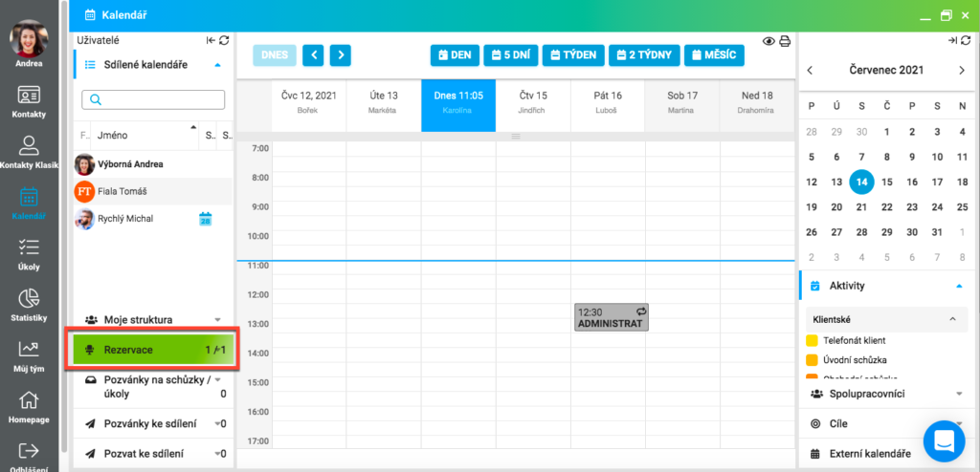Switch to MĚSÍC month view

714,55
